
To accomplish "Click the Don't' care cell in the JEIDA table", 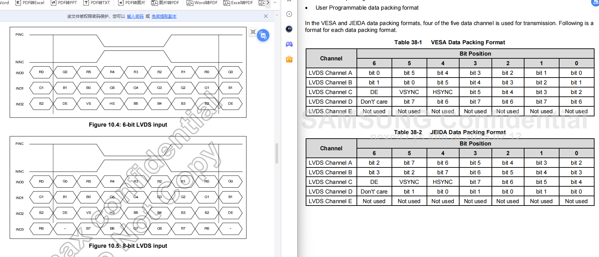I will point(374,191).
